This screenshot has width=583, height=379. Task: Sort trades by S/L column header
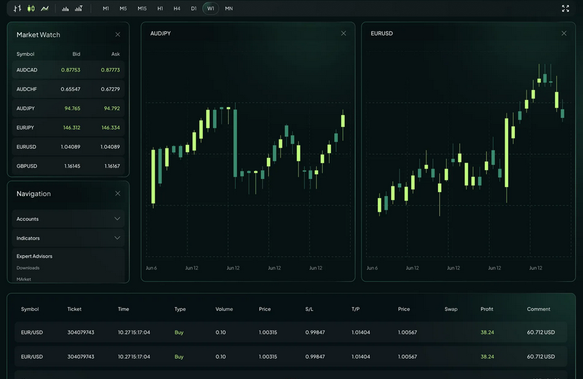pos(309,309)
